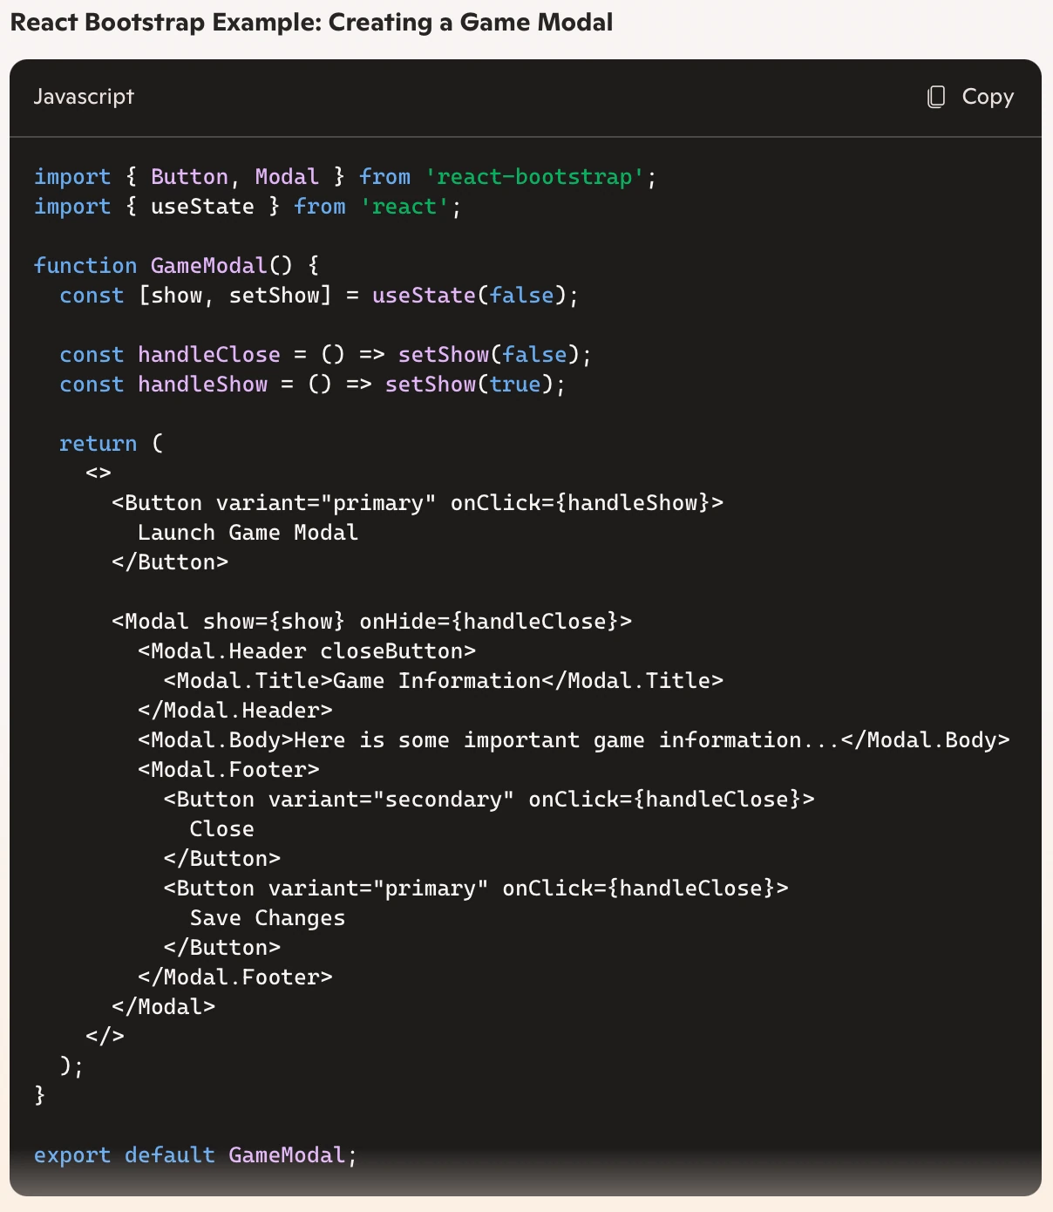Click the Javascript language label
The height and width of the screenshot is (1212, 1053).
pos(84,97)
